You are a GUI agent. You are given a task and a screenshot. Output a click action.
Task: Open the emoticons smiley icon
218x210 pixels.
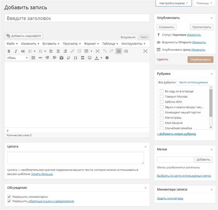[90, 58]
